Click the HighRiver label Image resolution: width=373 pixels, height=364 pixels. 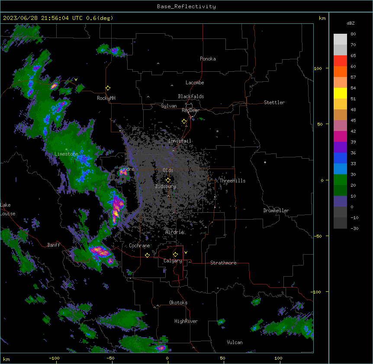click(186, 321)
